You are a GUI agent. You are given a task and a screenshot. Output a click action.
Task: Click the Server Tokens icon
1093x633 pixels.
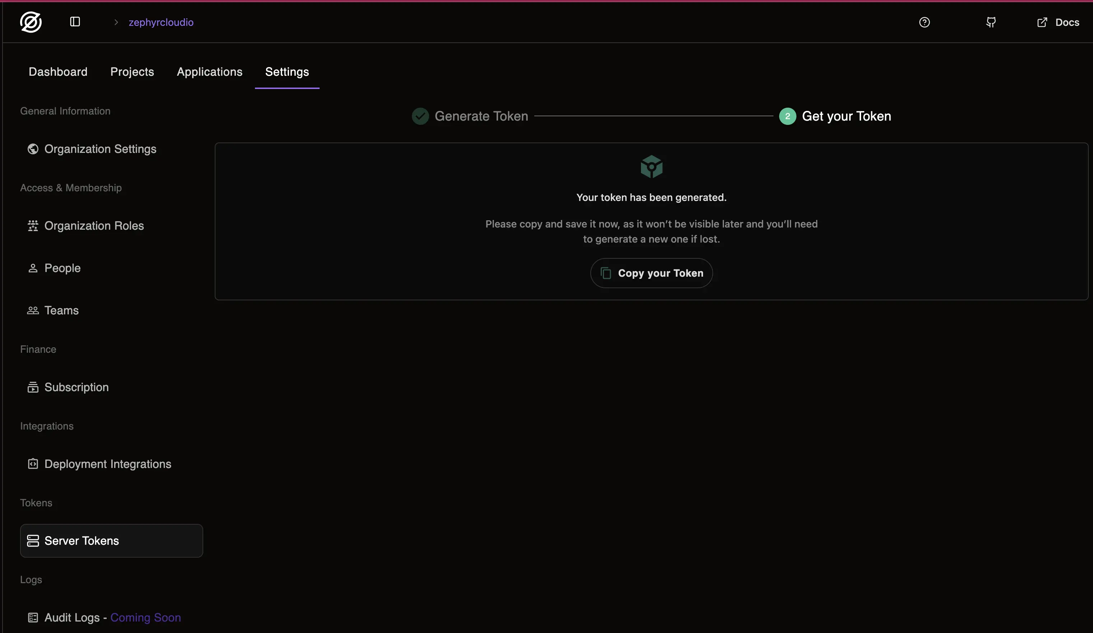coord(33,541)
